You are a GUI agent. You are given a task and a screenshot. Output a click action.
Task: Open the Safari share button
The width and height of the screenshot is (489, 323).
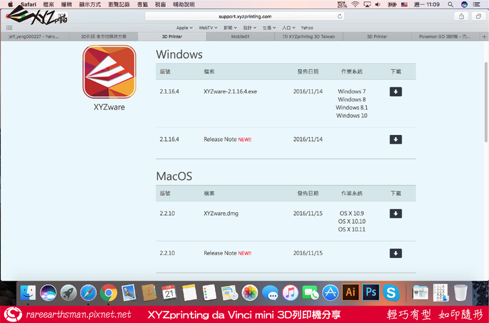tap(461, 17)
